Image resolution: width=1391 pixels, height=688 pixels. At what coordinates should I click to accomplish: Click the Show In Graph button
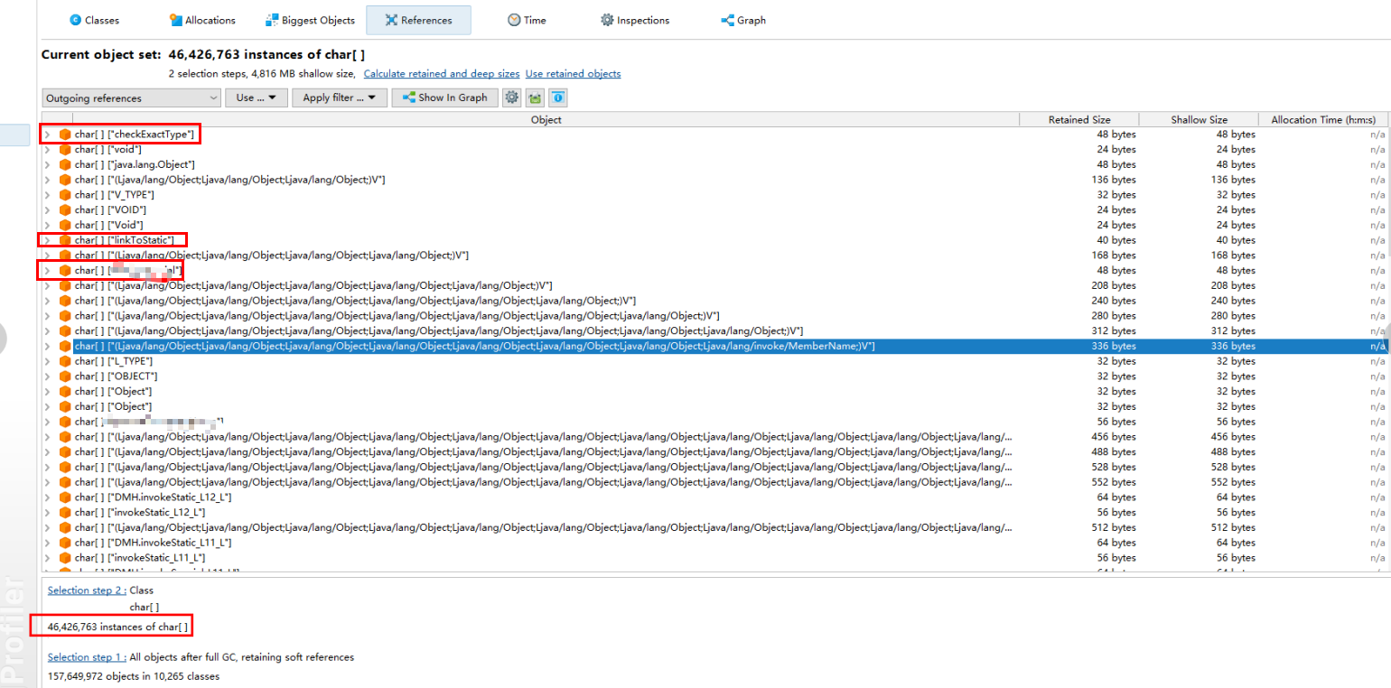[x=444, y=98]
